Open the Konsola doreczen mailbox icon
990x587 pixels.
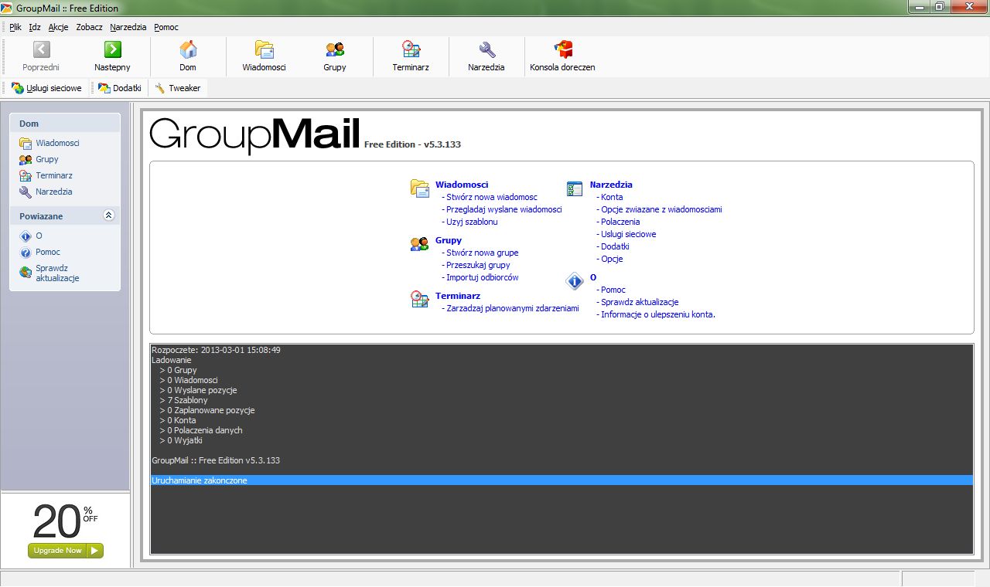tap(563, 50)
